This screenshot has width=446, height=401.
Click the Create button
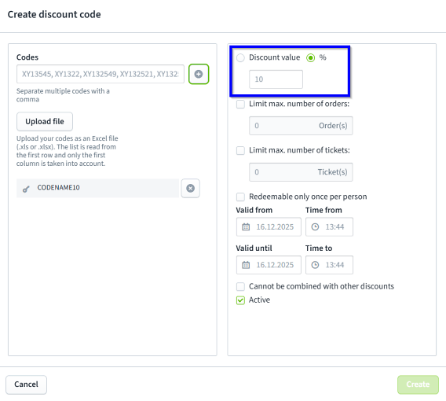click(x=418, y=384)
